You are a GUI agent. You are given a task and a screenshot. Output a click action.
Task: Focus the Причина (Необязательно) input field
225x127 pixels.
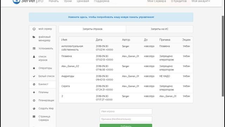[x=126, y=119]
